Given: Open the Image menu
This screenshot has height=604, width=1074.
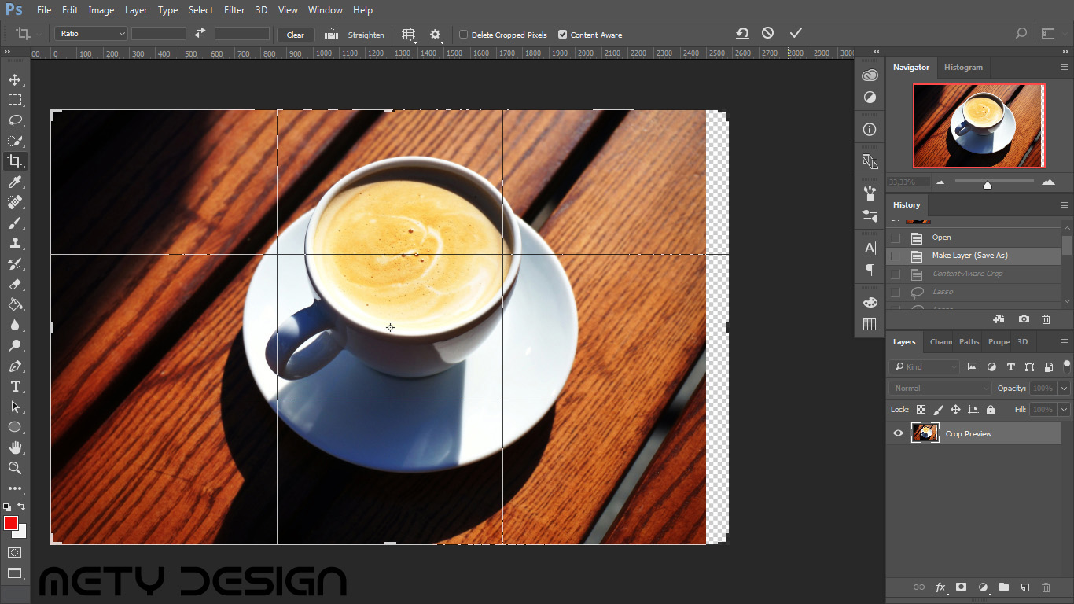Looking at the screenshot, I should 101,10.
